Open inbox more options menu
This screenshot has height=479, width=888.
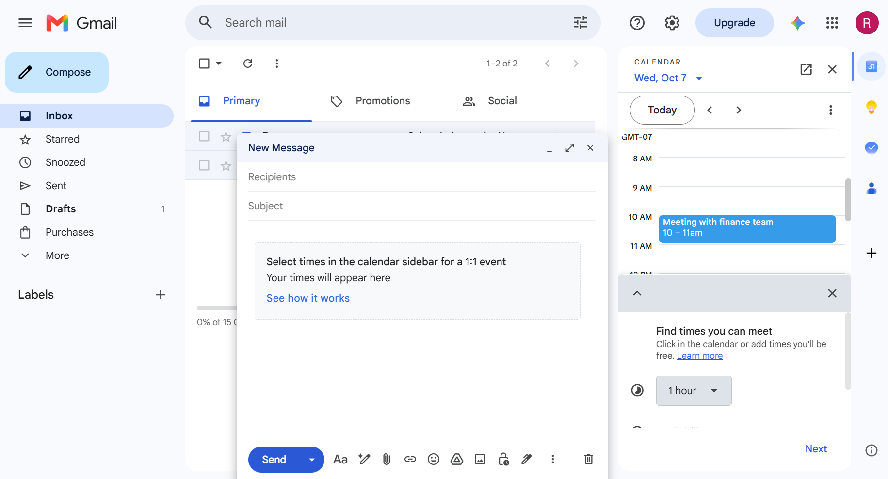277,64
